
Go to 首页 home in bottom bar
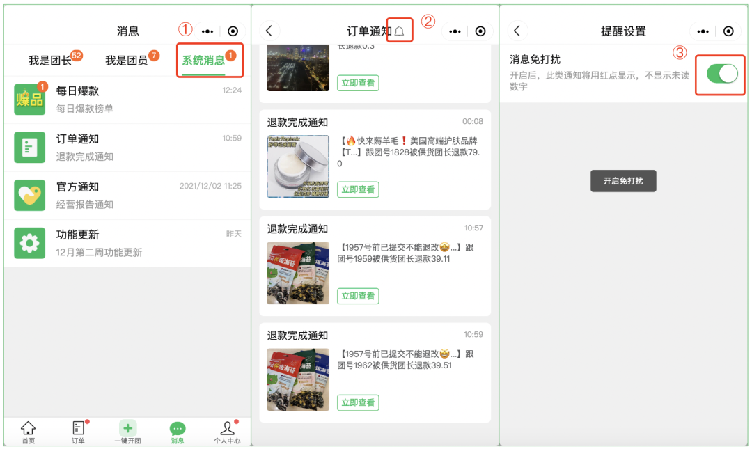coord(28,432)
